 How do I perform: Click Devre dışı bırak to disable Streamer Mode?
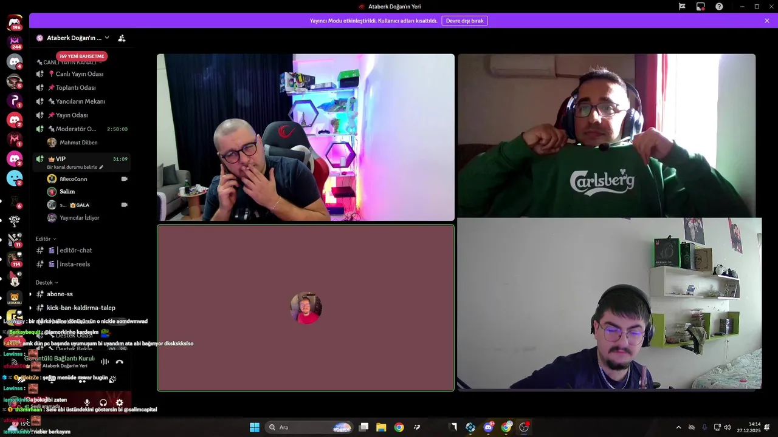(464, 21)
